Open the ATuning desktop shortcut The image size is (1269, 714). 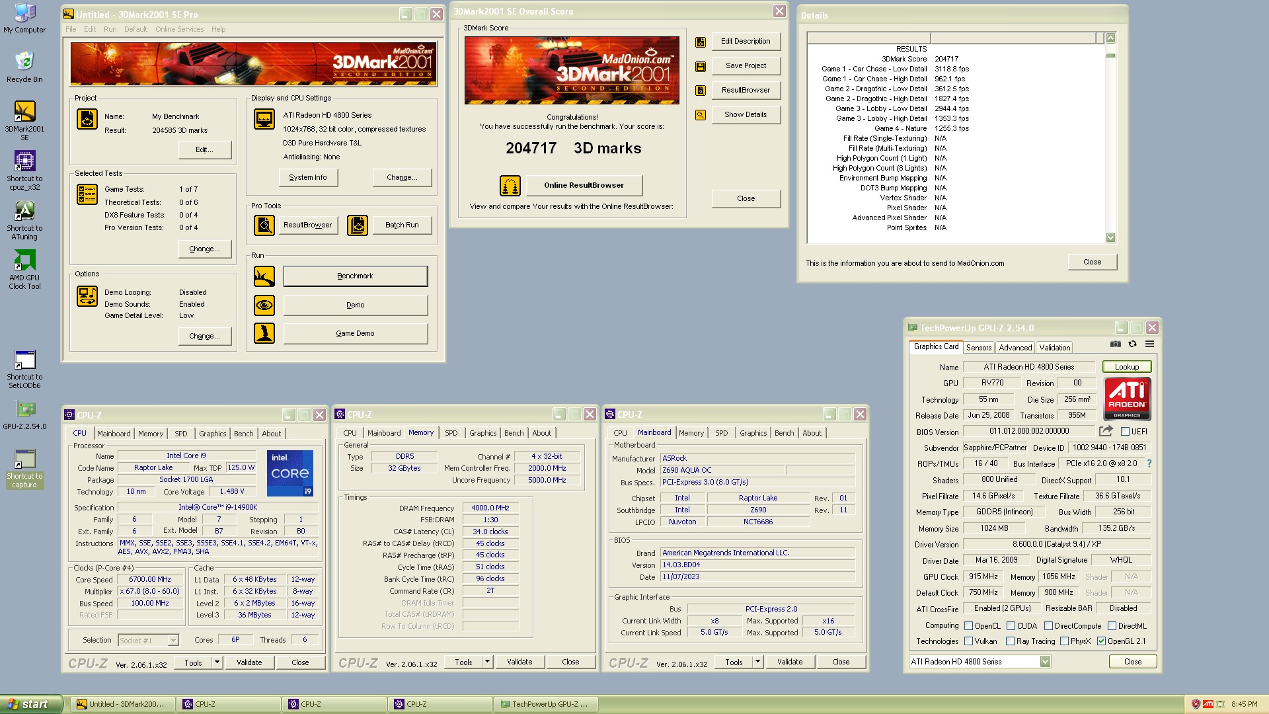click(24, 220)
